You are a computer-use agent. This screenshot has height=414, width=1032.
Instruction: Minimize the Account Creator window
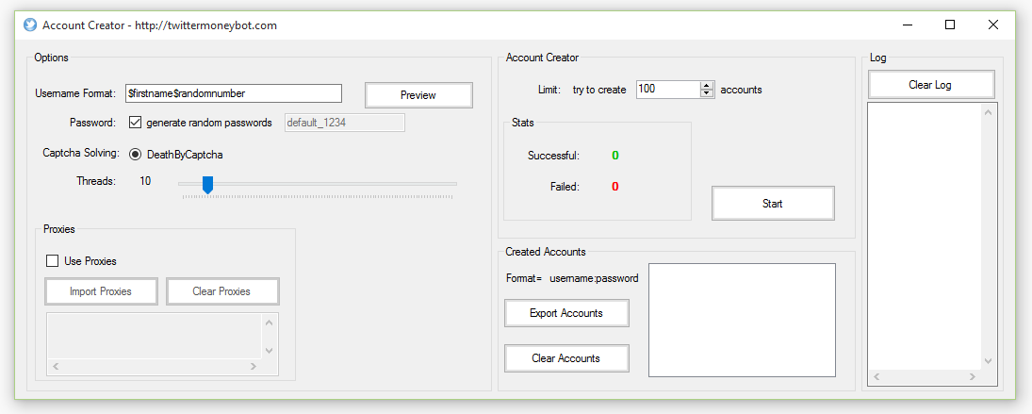[908, 25]
